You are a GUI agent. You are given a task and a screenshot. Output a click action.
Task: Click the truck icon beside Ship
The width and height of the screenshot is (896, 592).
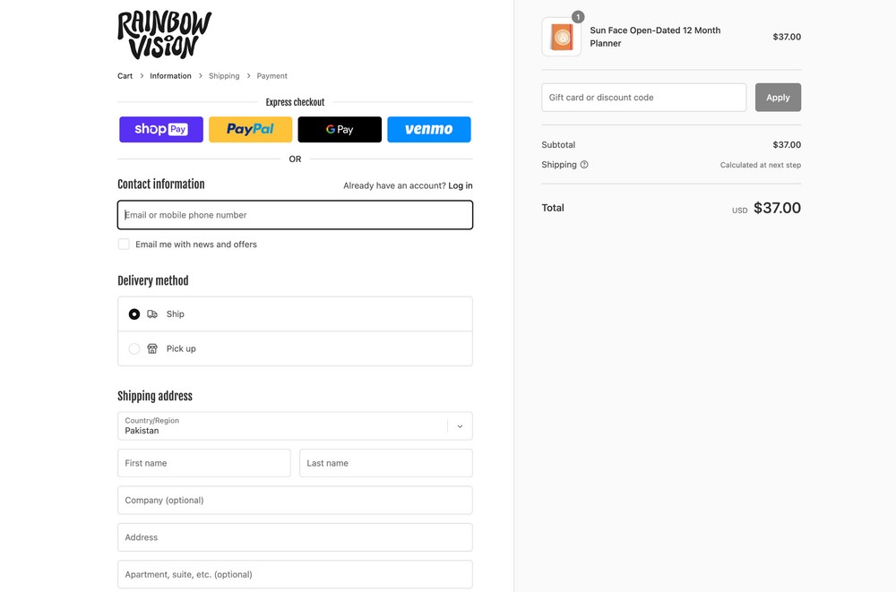(152, 313)
